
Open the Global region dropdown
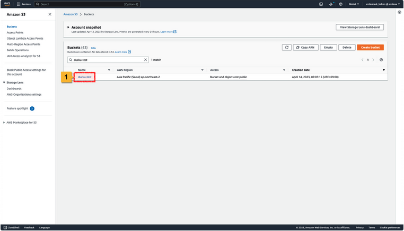click(x=354, y=4)
